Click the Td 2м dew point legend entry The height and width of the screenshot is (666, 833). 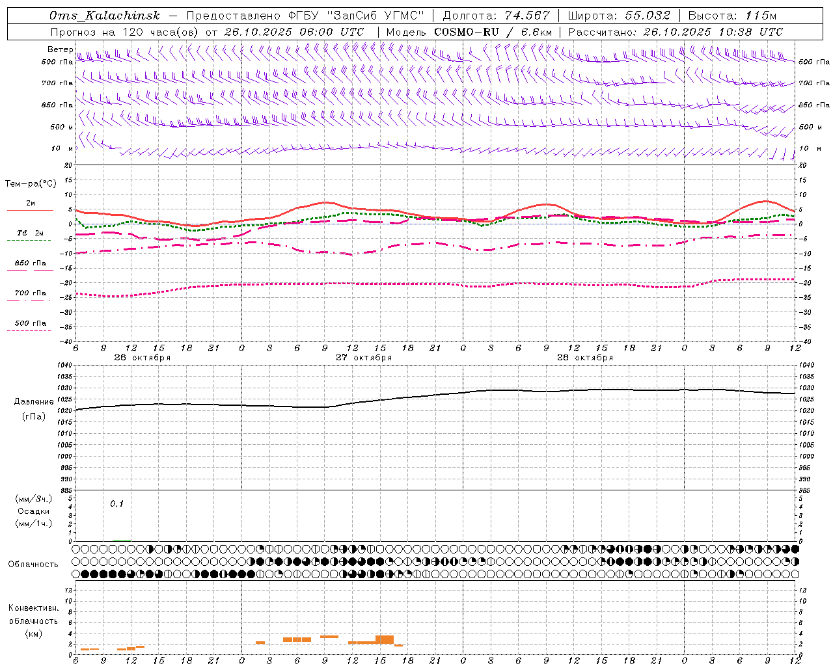point(30,233)
